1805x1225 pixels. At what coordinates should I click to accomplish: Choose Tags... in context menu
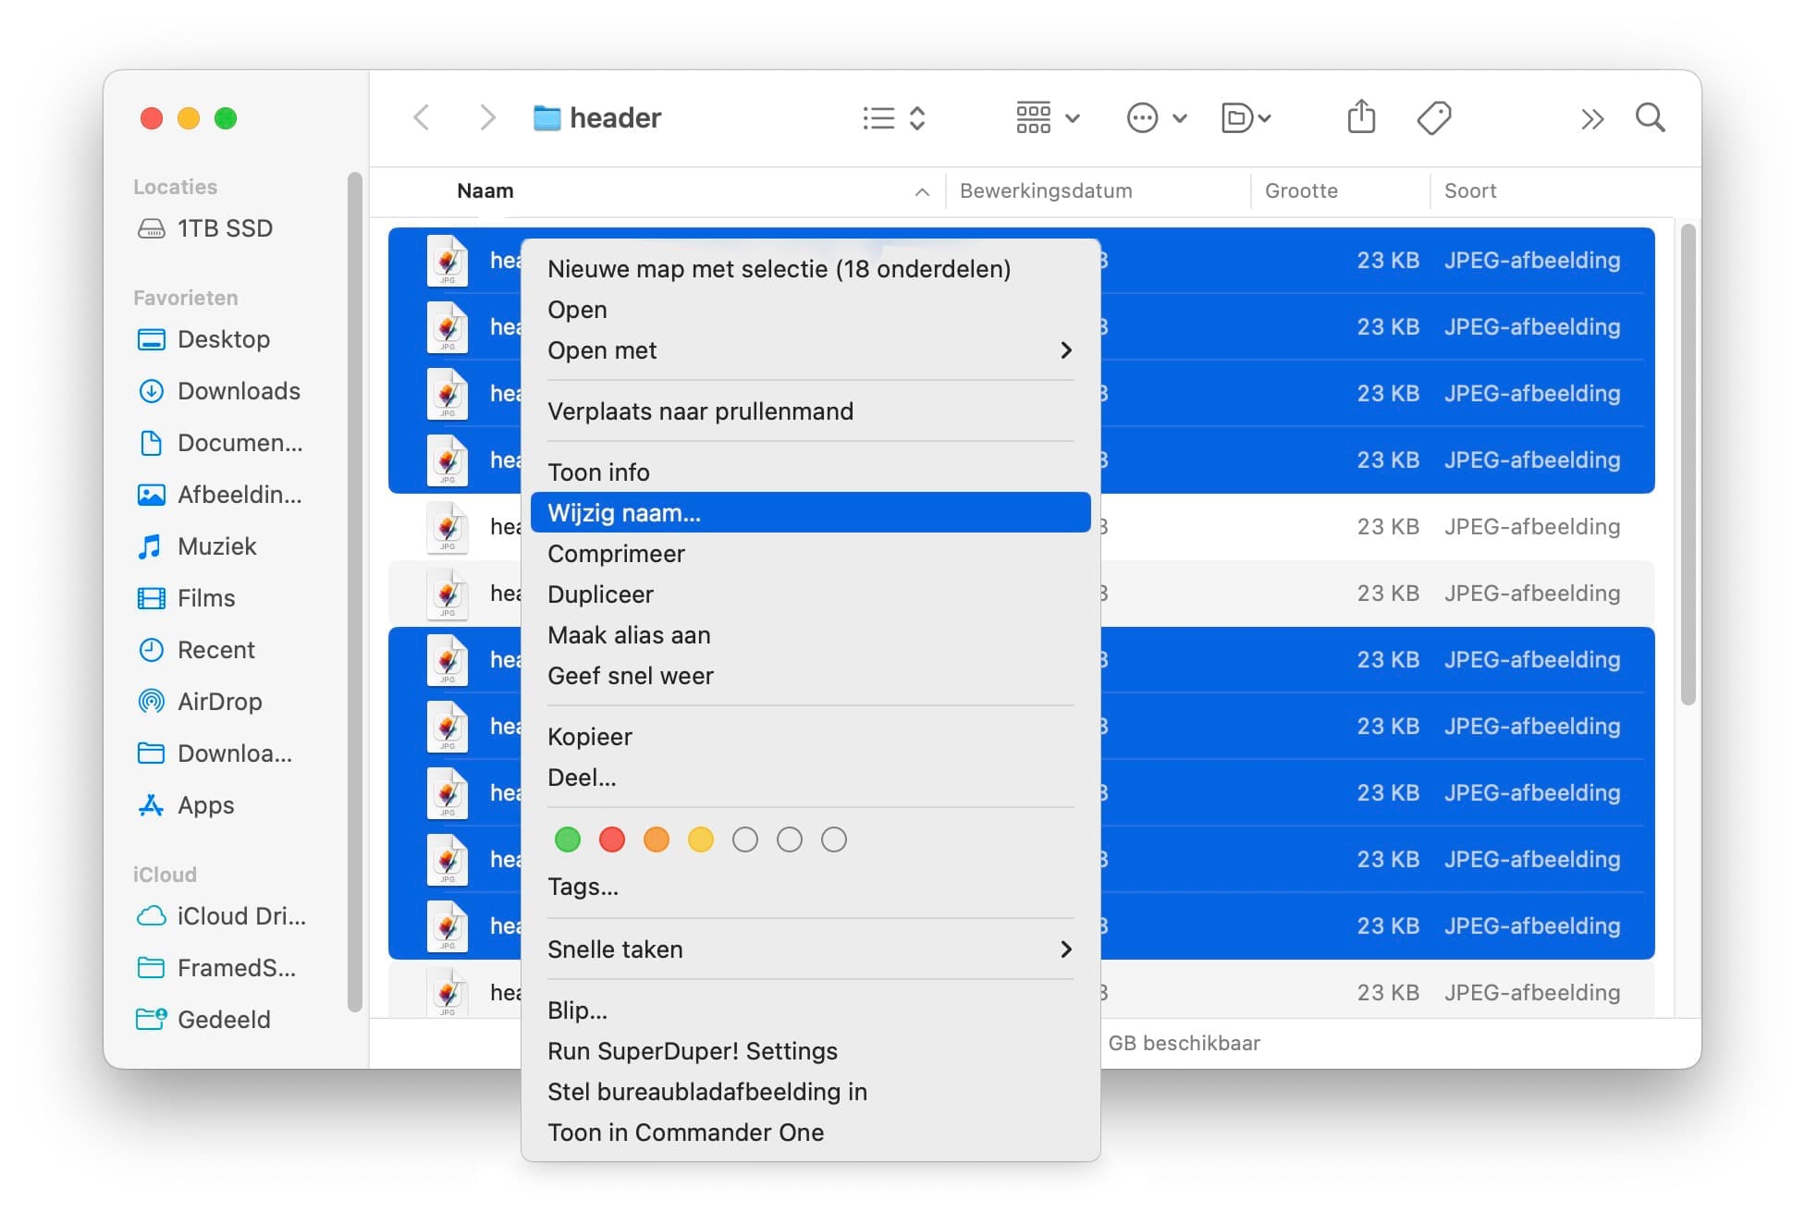point(811,887)
